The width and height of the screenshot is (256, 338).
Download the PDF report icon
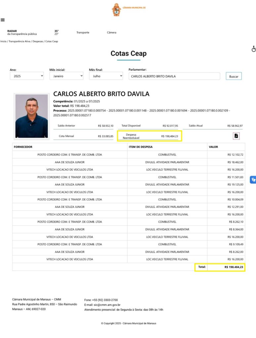pyautogui.click(x=236, y=136)
